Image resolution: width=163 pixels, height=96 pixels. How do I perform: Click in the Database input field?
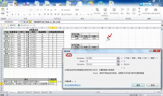[x=101, y=58]
